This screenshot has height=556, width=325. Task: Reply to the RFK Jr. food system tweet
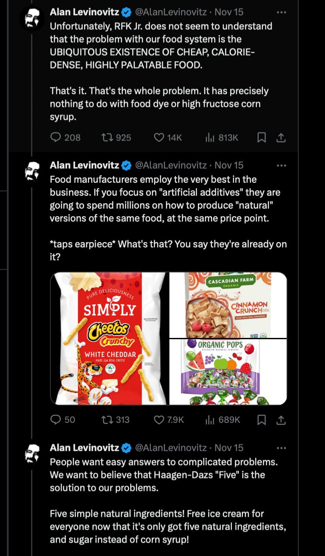point(66,137)
